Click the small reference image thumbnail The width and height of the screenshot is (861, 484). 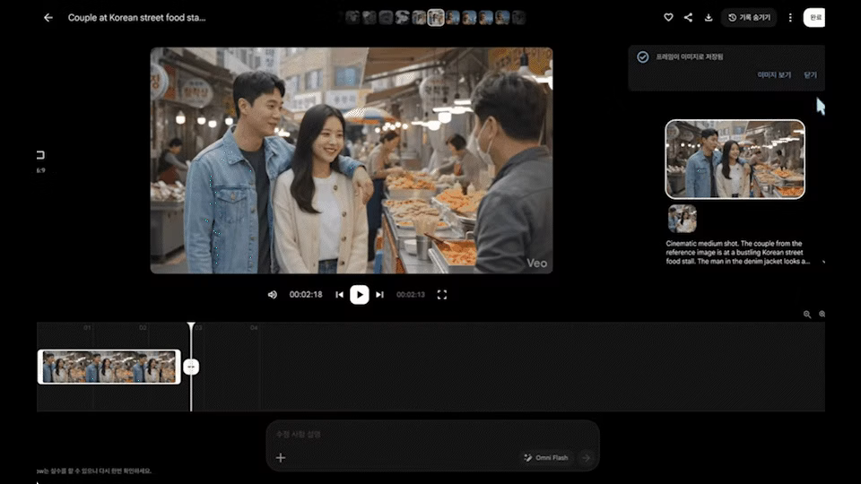(x=682, y=219)
